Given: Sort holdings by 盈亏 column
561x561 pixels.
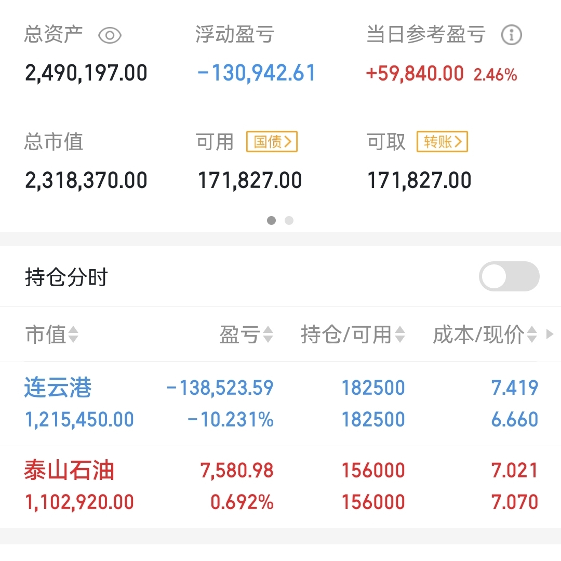Looking at the screenshot, I should (x=246, y=335).
